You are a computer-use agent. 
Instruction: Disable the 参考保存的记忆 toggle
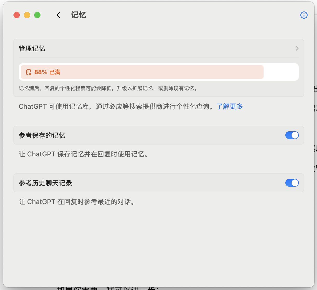pos(292,135)
